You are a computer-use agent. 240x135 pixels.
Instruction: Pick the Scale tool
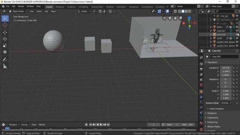coord(5,45)
